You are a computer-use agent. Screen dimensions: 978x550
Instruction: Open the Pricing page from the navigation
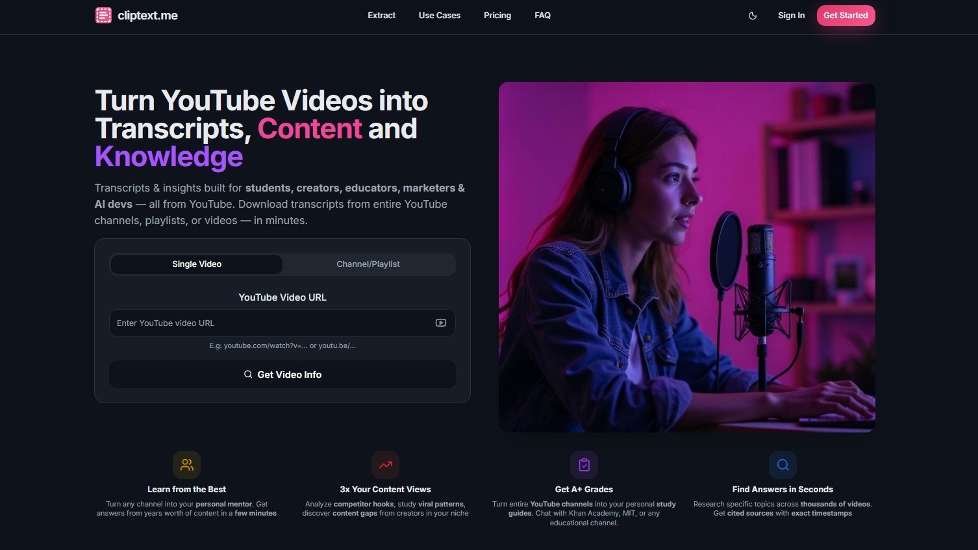[x=497, y=15]
